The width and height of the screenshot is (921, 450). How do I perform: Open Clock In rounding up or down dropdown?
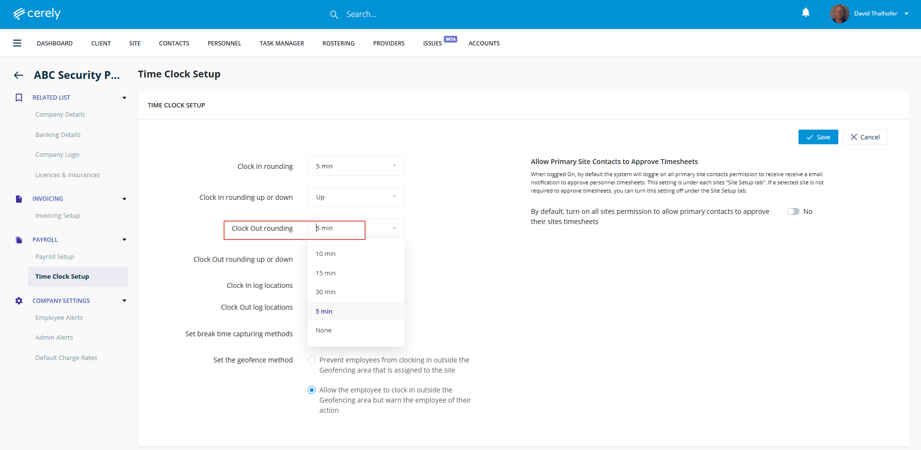click(x=356, y=197)
